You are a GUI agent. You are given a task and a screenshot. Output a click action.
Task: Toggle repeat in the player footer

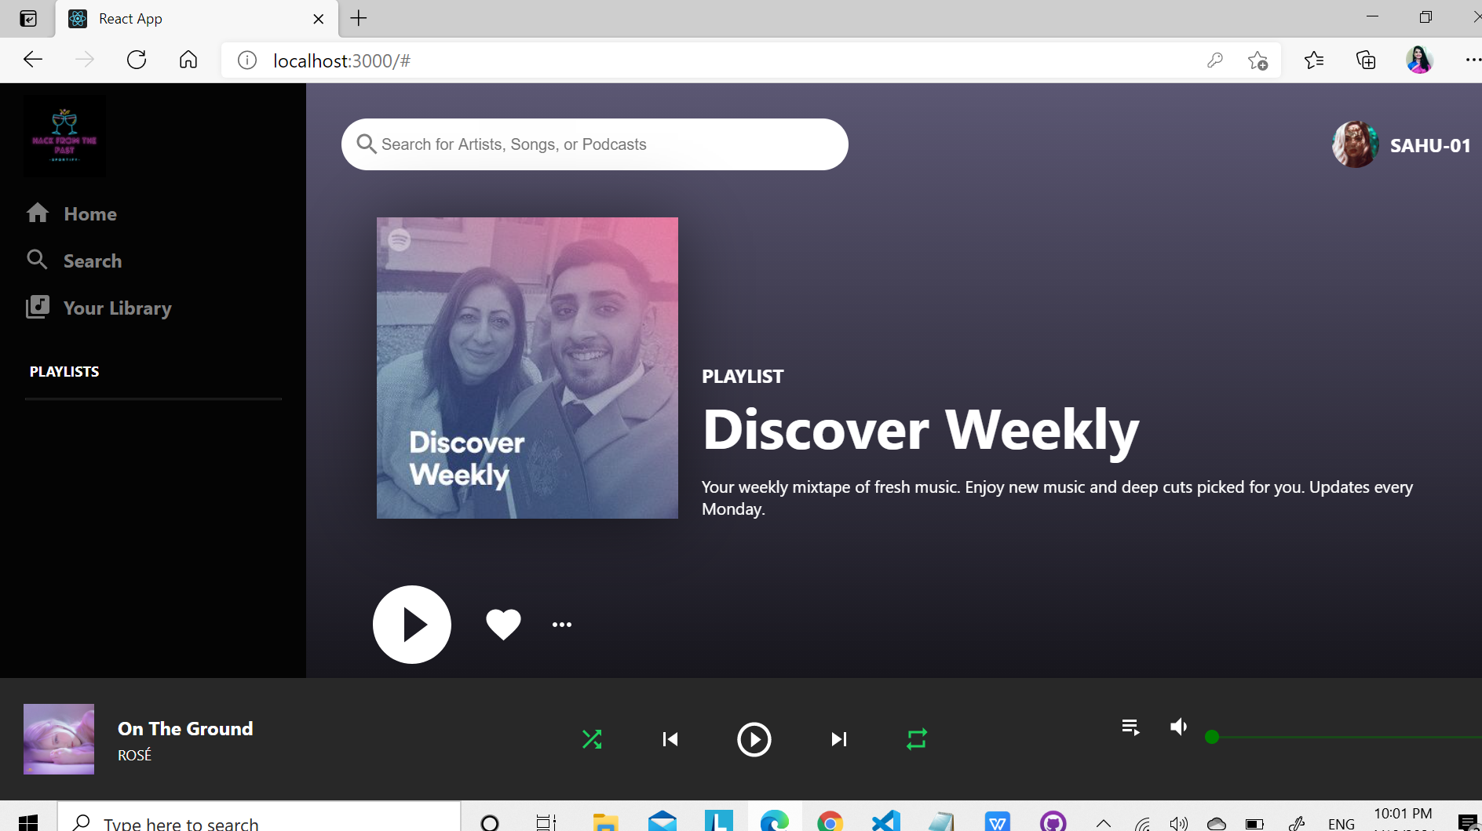[x=917, y=739]
